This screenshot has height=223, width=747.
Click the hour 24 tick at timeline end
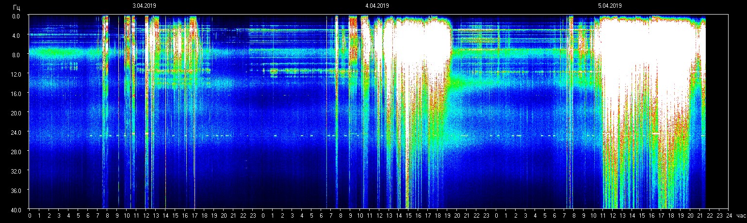tap(729, 215)
